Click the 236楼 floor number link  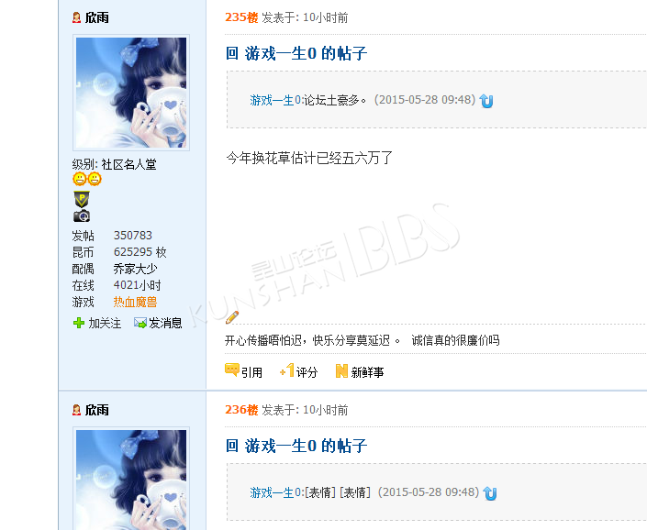[241, 410]
